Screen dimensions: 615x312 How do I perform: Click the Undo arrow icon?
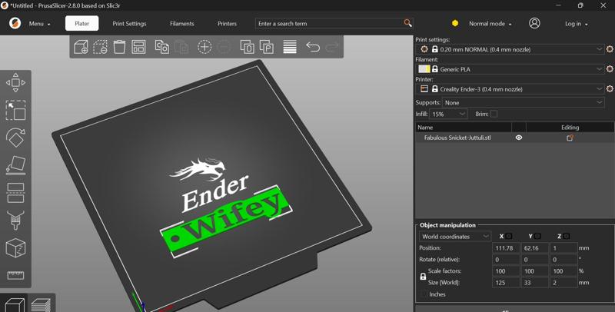[x=313, y=47]
